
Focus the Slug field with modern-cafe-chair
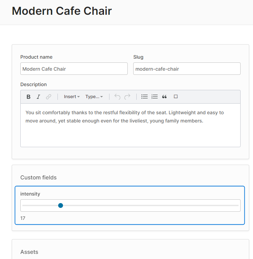coord(187,69)
